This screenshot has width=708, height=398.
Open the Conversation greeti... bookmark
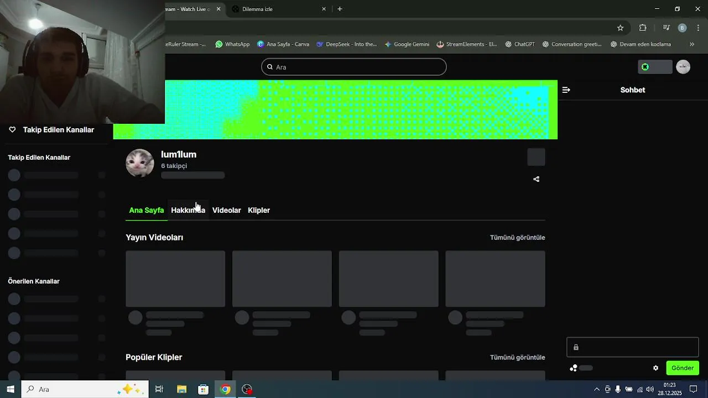[x=571, y=44]
